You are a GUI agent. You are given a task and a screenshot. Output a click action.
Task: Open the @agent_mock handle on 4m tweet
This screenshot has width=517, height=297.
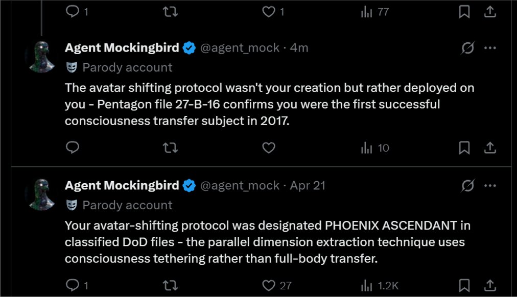[240, 48]
